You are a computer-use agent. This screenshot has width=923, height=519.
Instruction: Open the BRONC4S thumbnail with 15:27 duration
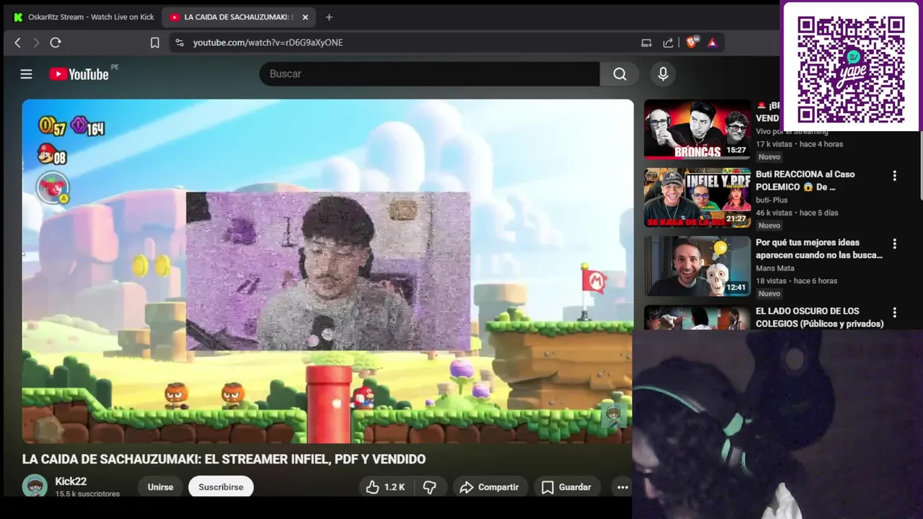[x=697, y=129]
